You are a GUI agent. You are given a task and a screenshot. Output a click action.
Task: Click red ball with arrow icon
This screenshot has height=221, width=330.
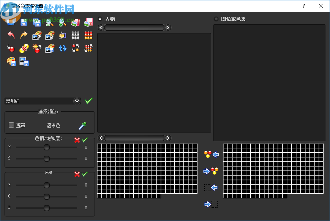[x=11, y=48]
